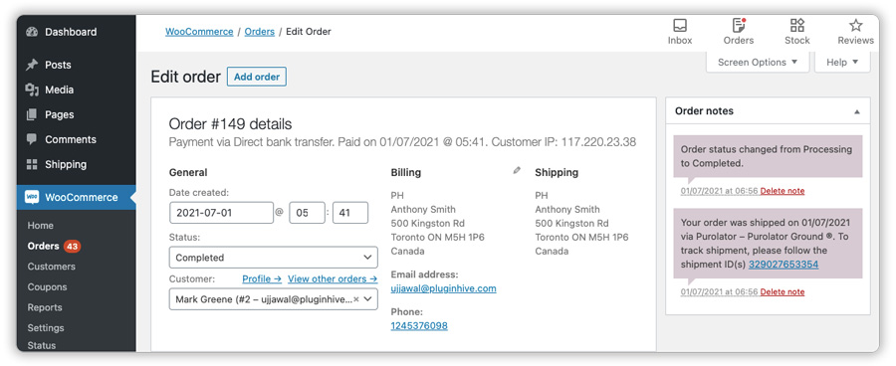The width and height of the screenshot is (896, 366).
Task: Click the orders count badge 43
Action: click(72, 246)
